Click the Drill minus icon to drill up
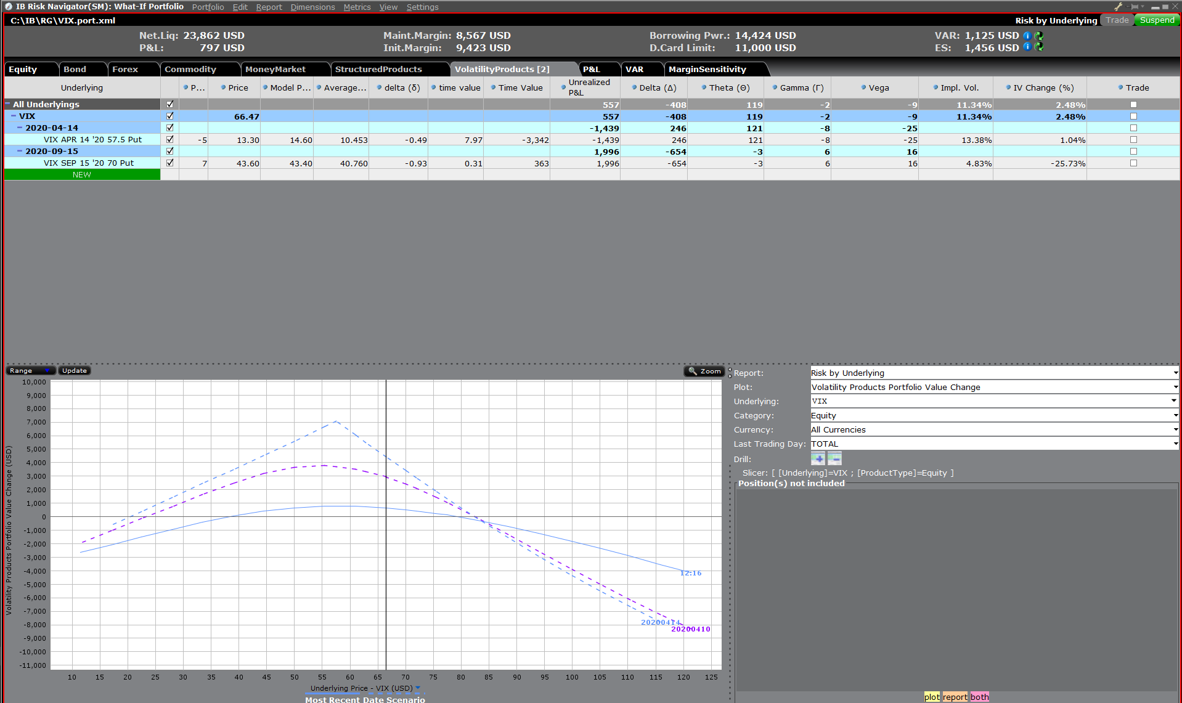 click(834, 458)
